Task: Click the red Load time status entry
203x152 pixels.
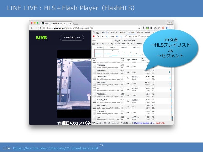Action: pos(160,123)
